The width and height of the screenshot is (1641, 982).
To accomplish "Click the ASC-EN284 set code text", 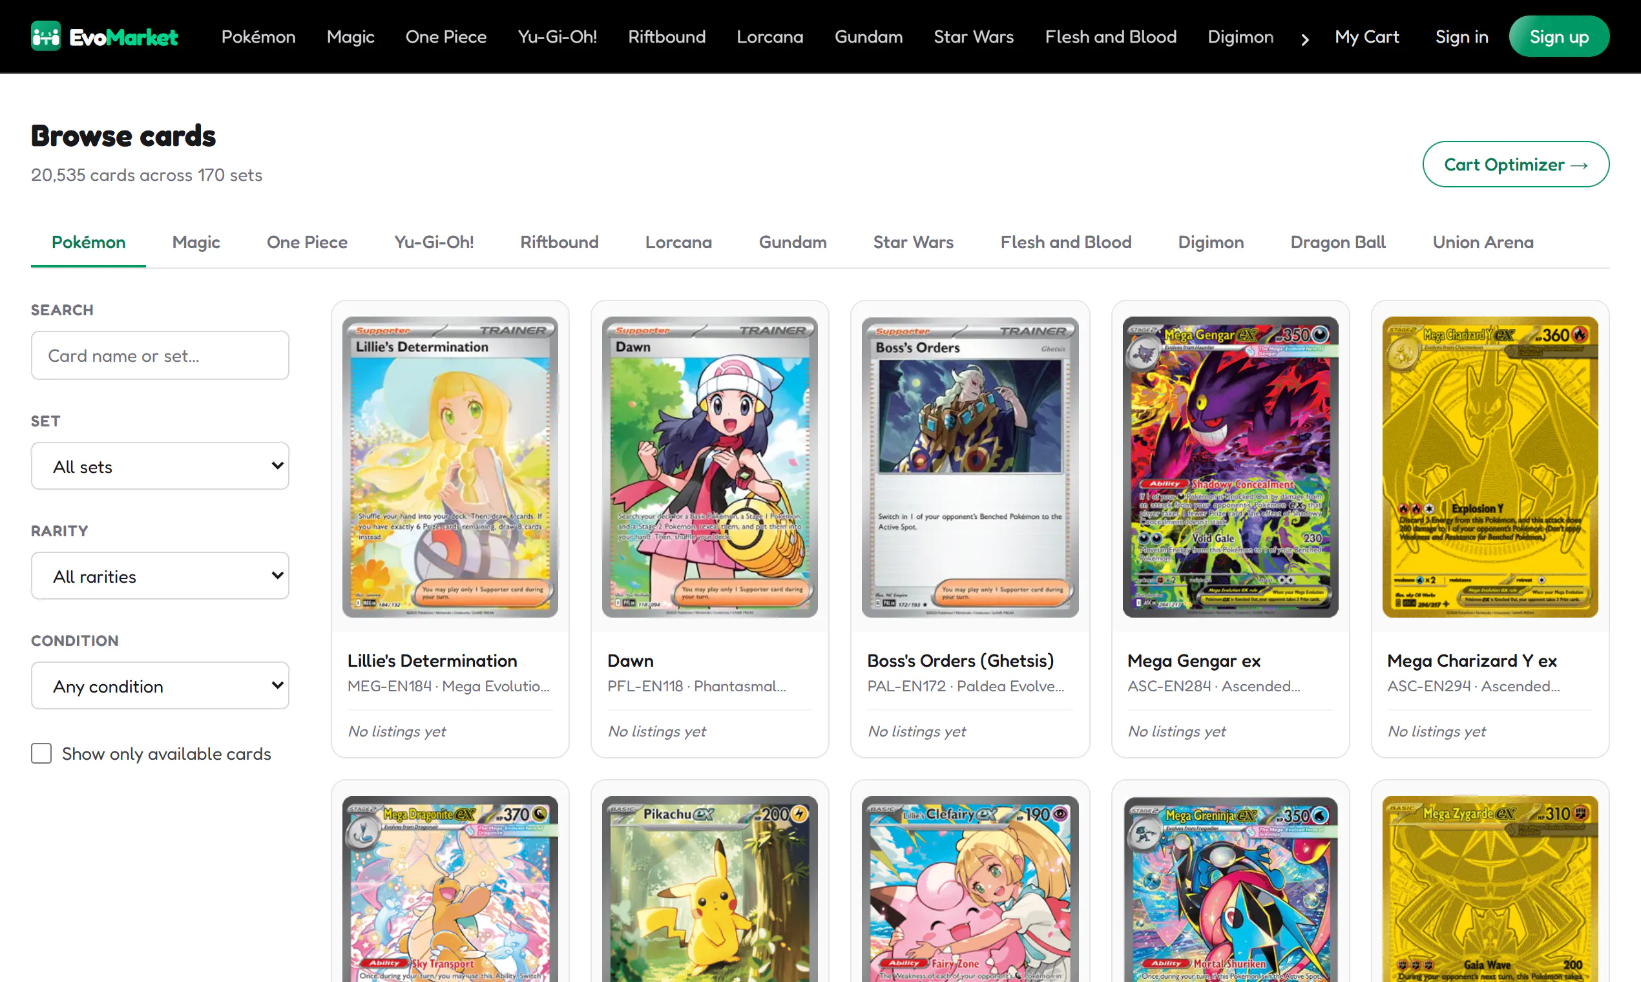I will click(1169, 686).
